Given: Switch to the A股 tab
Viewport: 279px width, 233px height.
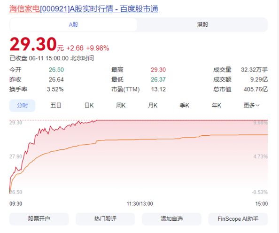Looking at the screenshot, I should [73, 25].
